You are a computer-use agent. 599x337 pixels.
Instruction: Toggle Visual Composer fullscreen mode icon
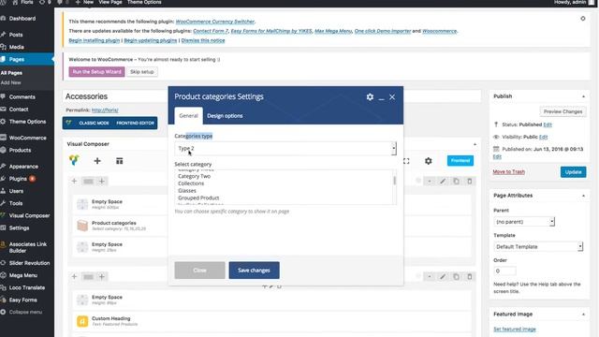[406, 161]
